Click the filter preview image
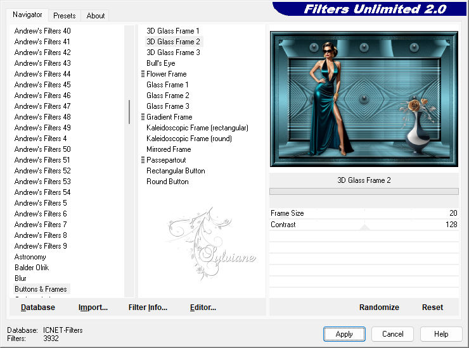 click(364, 99)
